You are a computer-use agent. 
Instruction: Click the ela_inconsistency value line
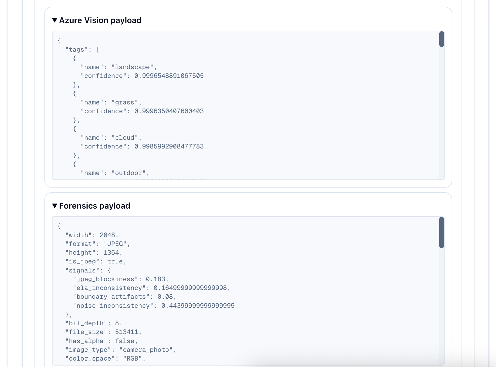(x=152, y=288)
